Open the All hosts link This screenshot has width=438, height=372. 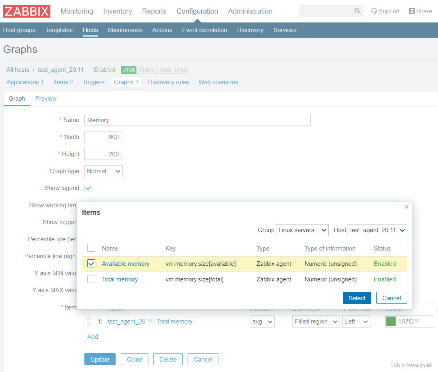coord(18,70)
